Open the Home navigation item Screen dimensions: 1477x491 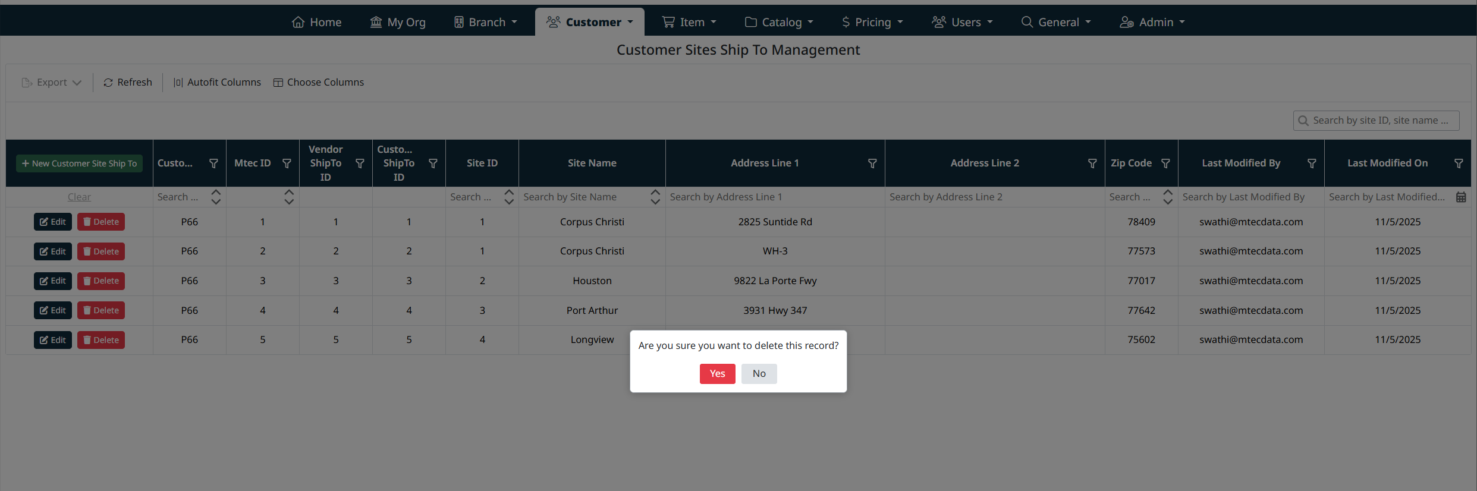317,22
